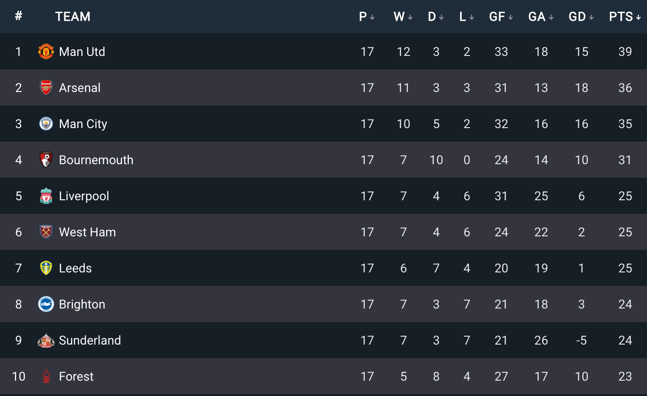This screenshot has width=647, height=396.
Task: Click the Leeds club crest
Action: [x=46, y=268]
